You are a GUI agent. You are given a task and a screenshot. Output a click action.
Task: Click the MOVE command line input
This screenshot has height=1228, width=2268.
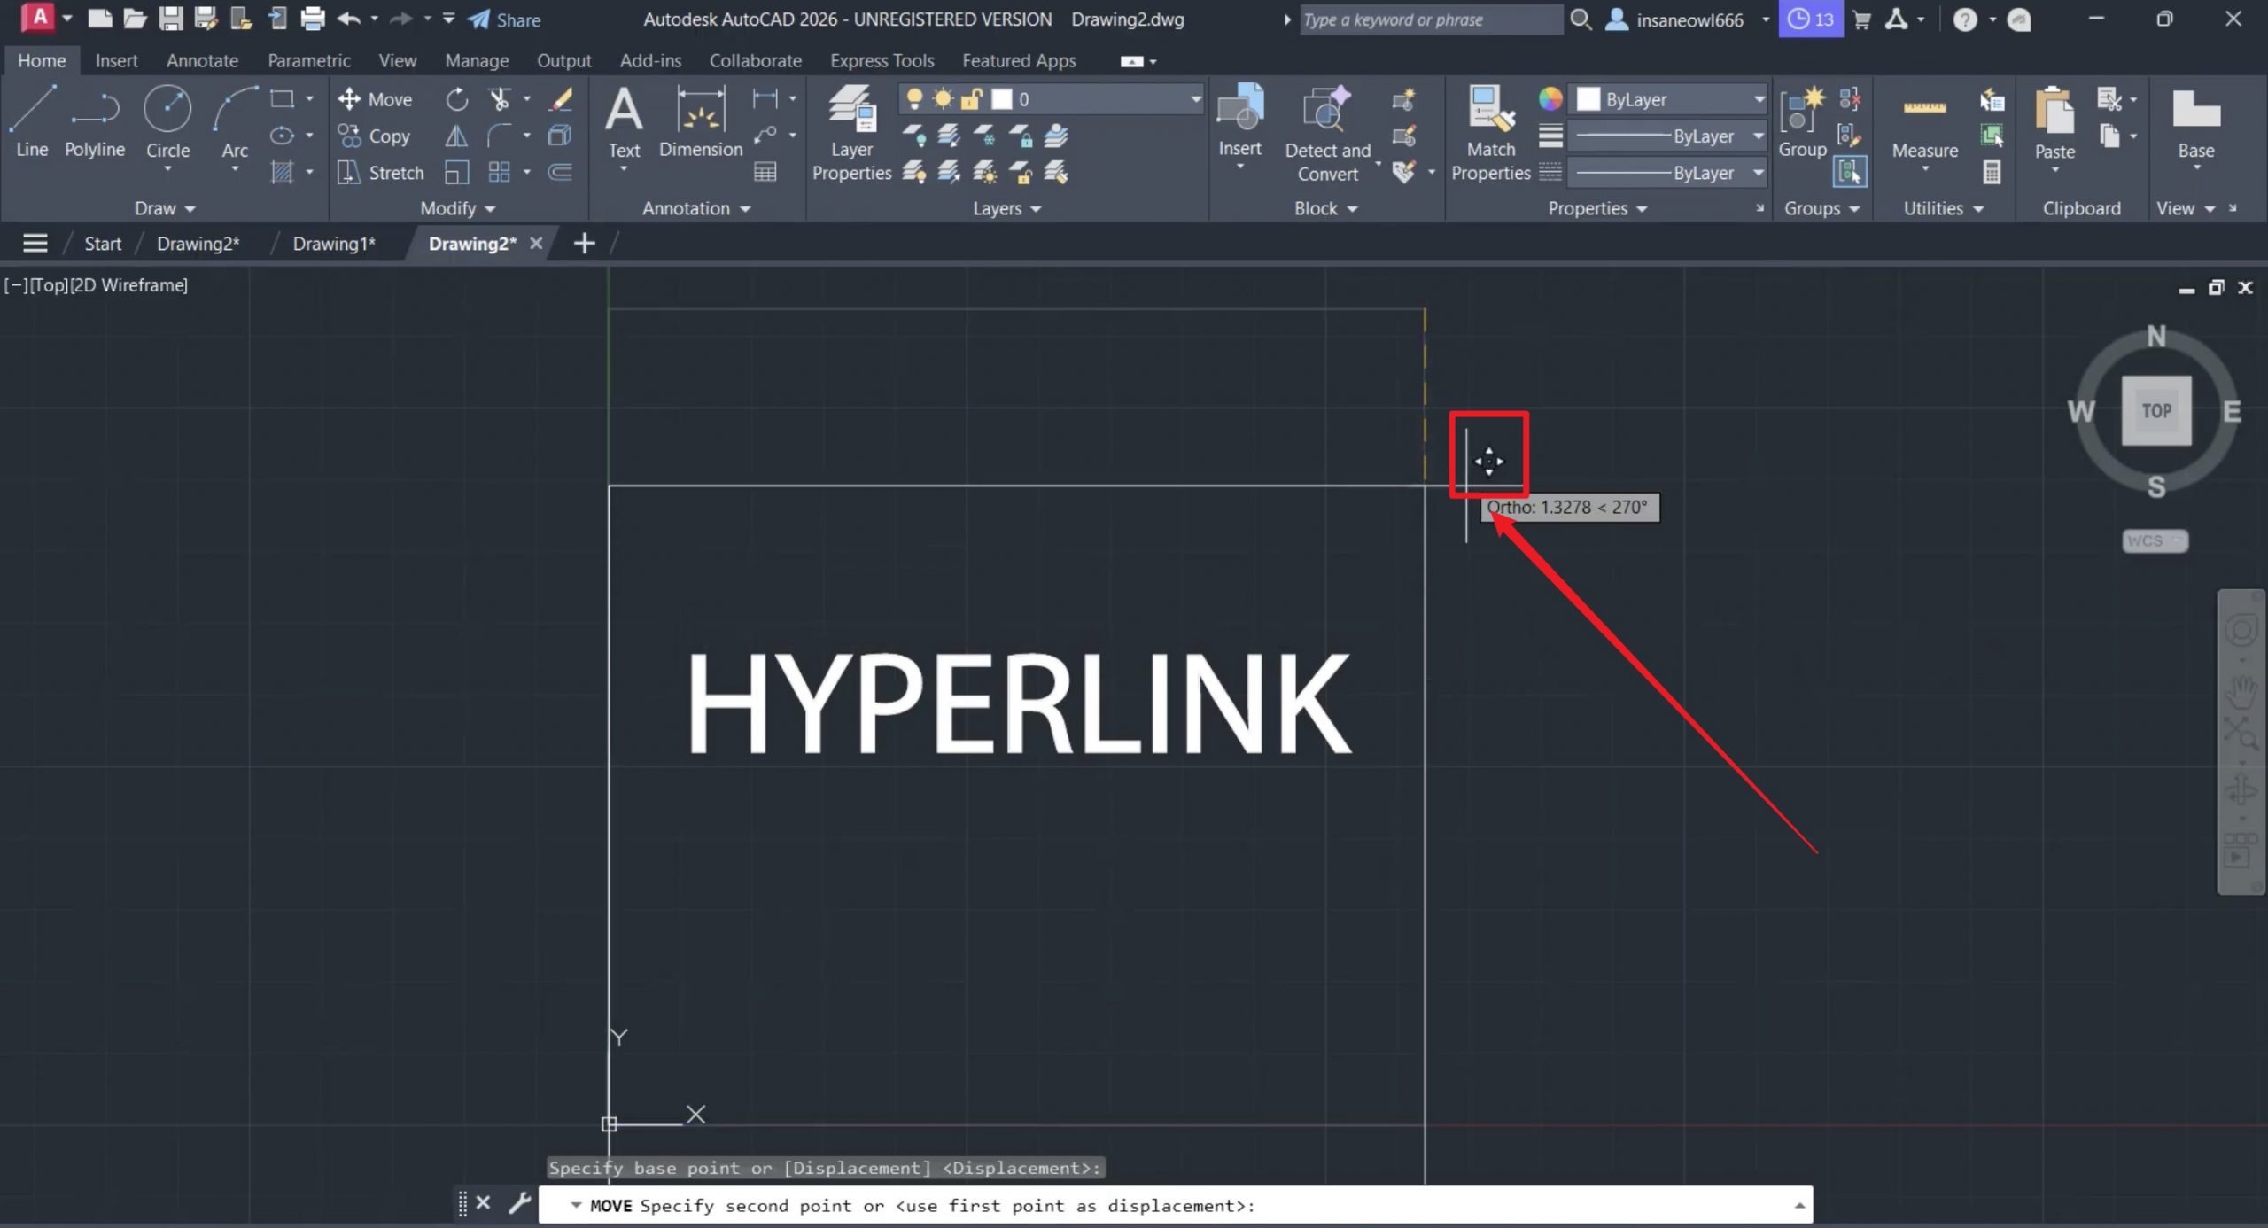(1175, 1205)
